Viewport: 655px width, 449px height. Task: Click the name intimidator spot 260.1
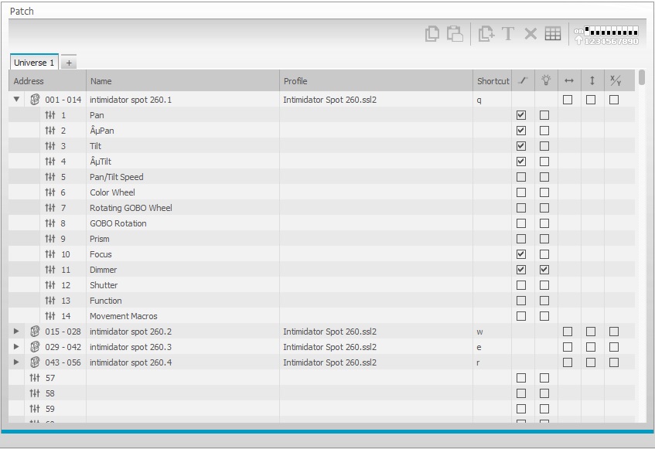point(131,100)
